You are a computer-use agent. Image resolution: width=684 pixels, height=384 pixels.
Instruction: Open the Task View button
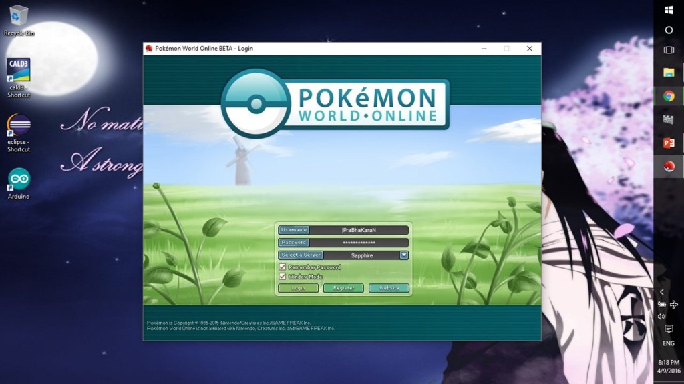pos(669,50)
